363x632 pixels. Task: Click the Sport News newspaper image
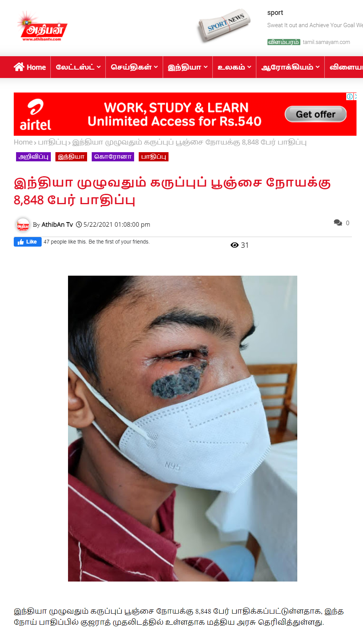[225, 26]
